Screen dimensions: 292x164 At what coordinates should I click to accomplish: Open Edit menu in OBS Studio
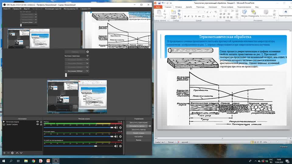click(17, 9)
